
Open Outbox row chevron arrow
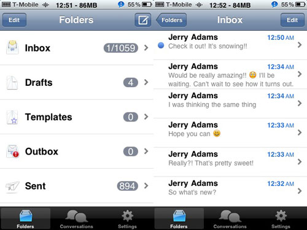(146, 151)
